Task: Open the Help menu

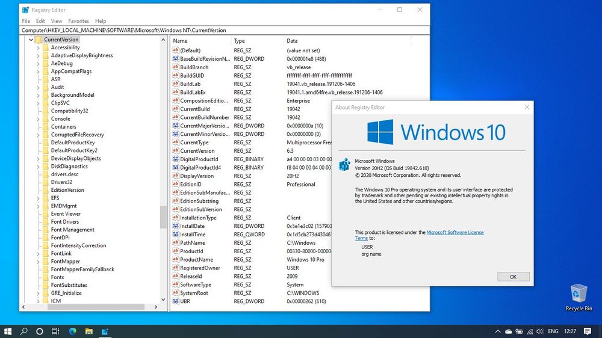Action: click(101, 20)
